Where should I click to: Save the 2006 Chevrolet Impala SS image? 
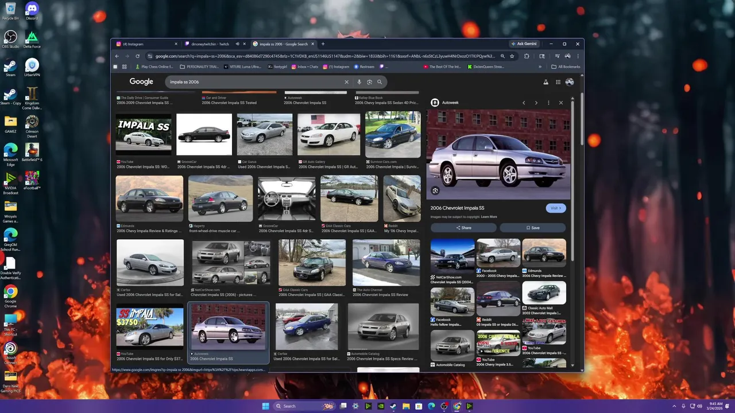(x=533, y=228)
